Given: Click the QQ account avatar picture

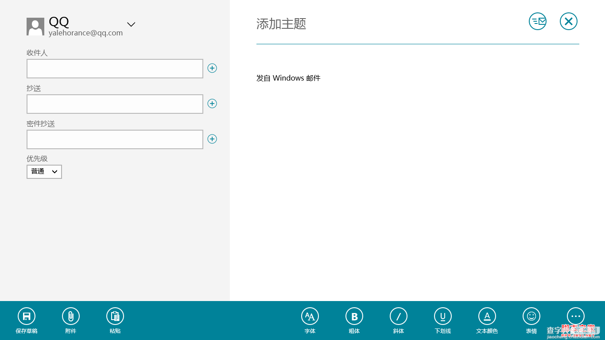Looking at the screenshot, I should 35,27.
